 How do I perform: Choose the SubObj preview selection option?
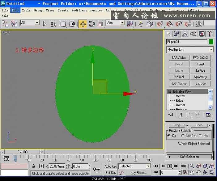pyautogui.click(x=183, y=136)
